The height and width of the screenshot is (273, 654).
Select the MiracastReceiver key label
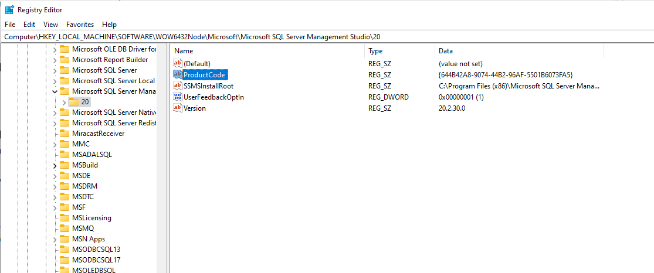pos(99,134)
